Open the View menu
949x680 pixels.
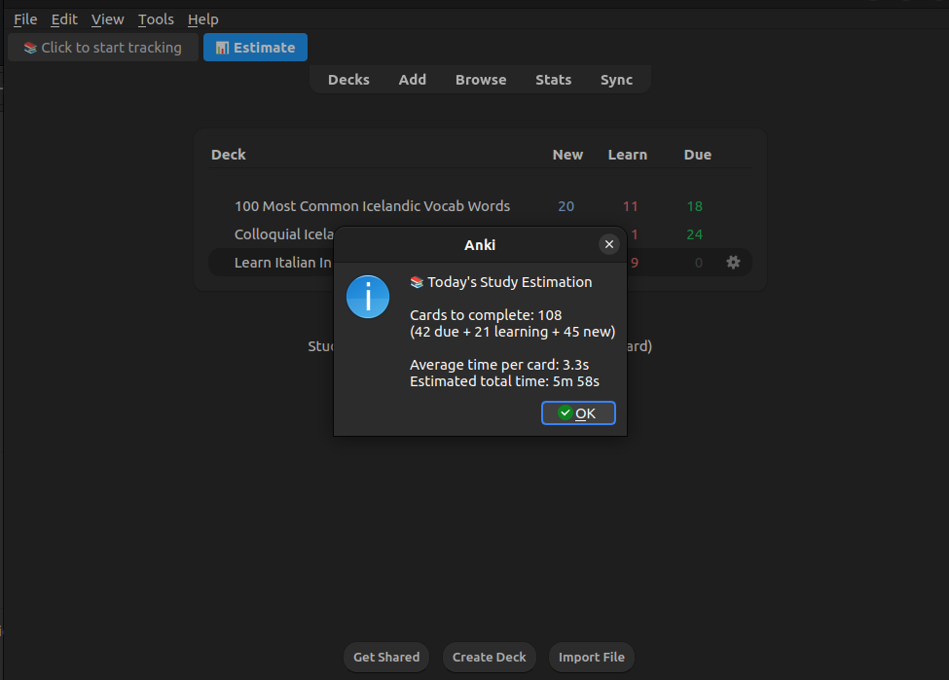(107, 18)
